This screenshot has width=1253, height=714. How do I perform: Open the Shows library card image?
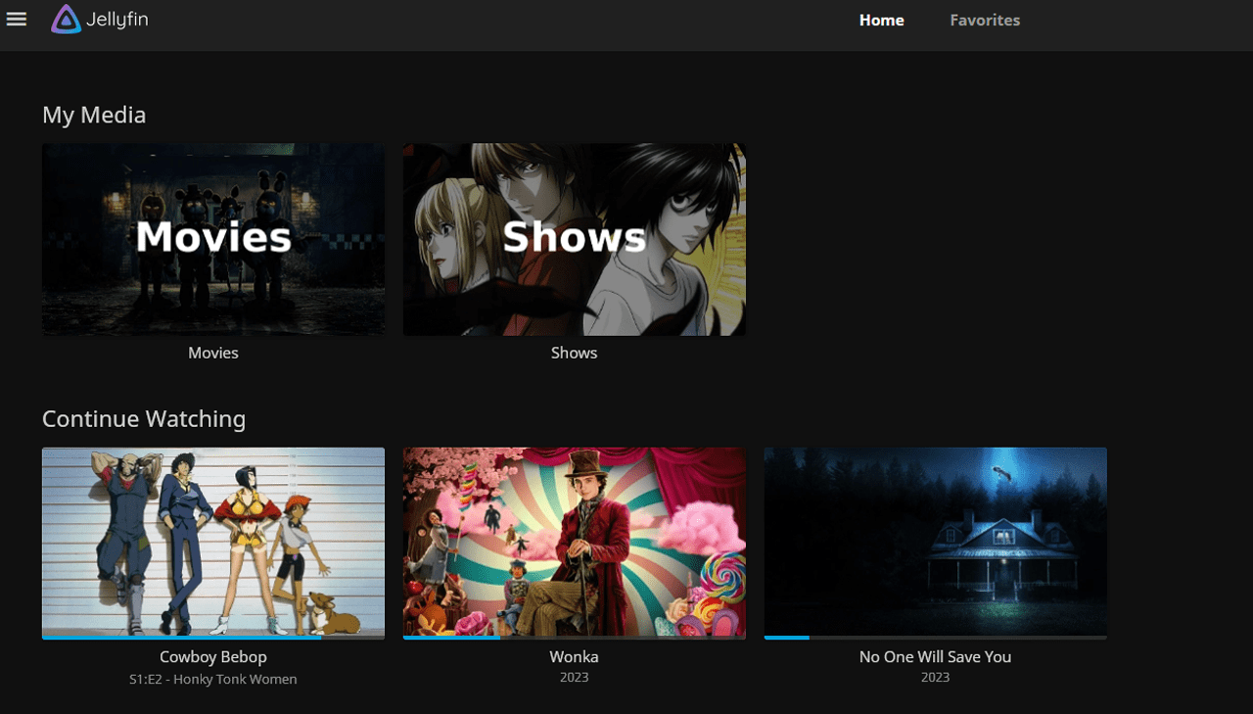pos(574,239)
